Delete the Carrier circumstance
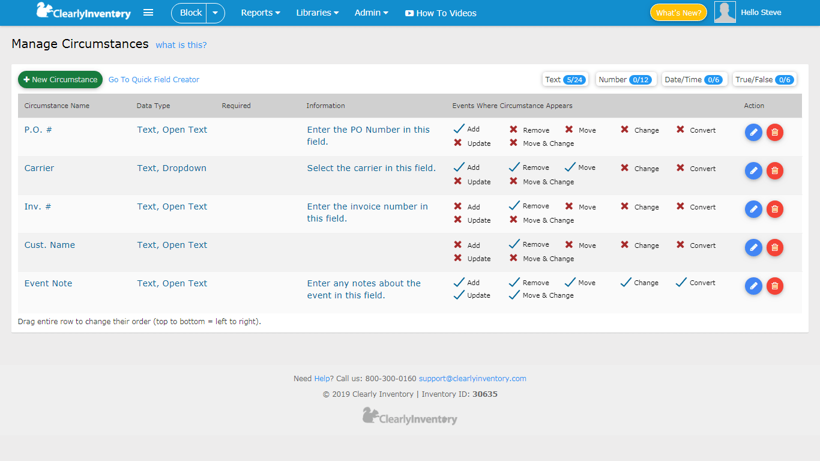Viewport: 820px width, 461px height. click(x=775, y=171)
